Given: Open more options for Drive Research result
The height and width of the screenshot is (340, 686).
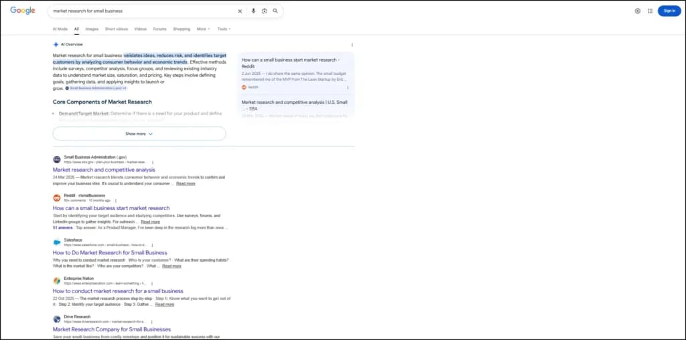Looking at the screenshot, I should [x=151, y=322].
